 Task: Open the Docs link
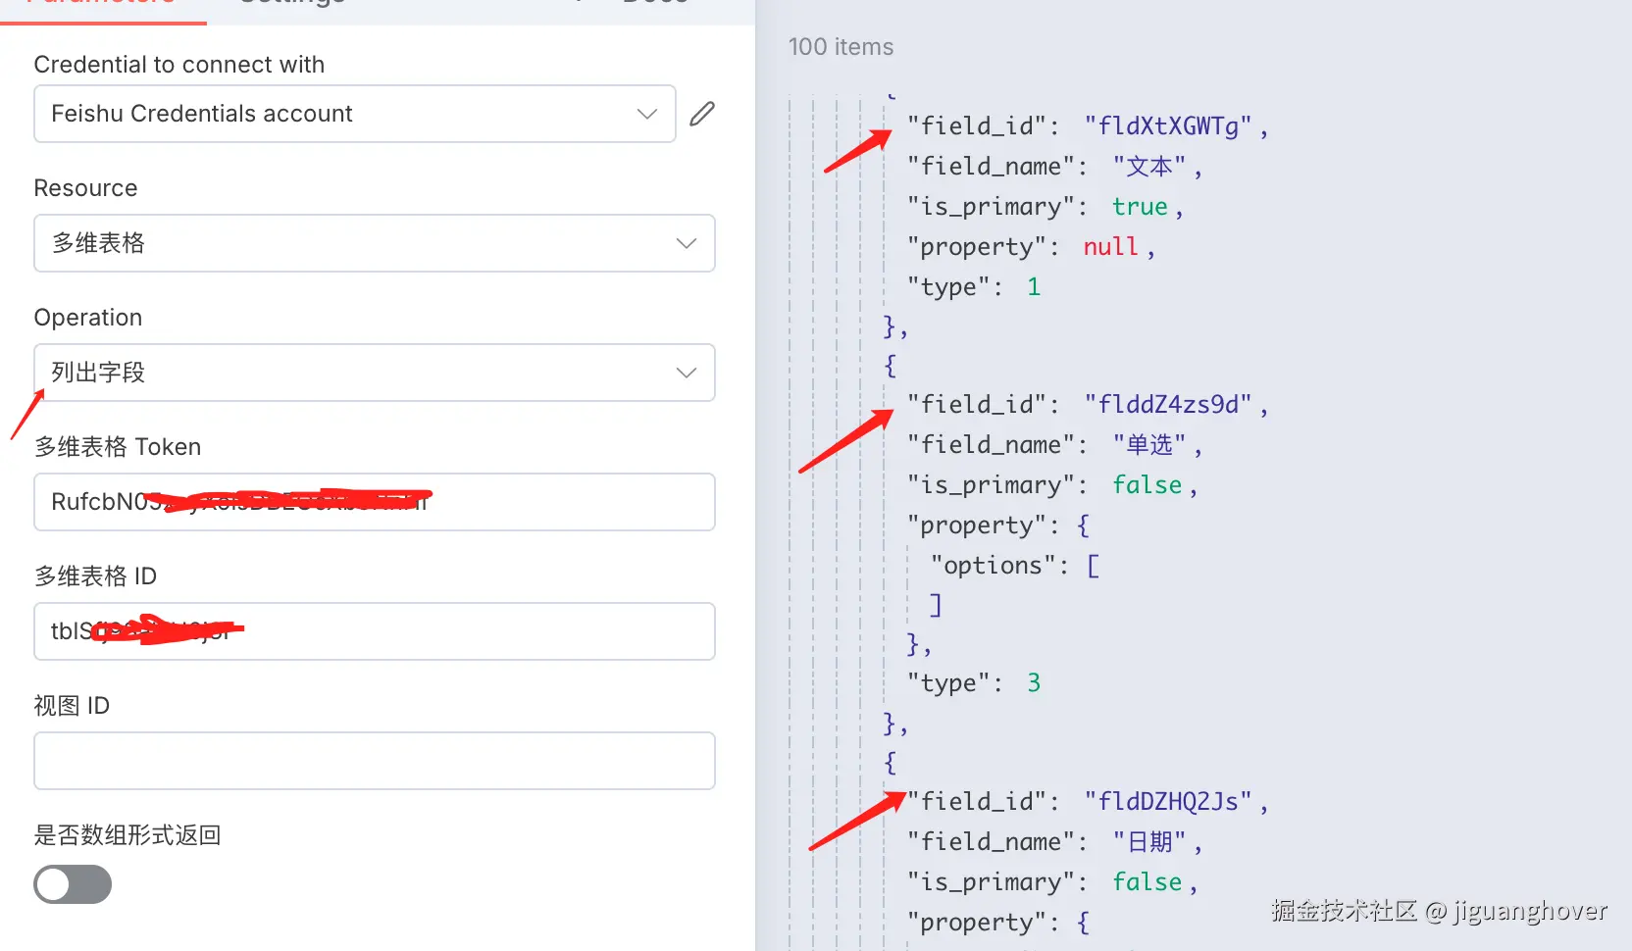click(655, 3)
